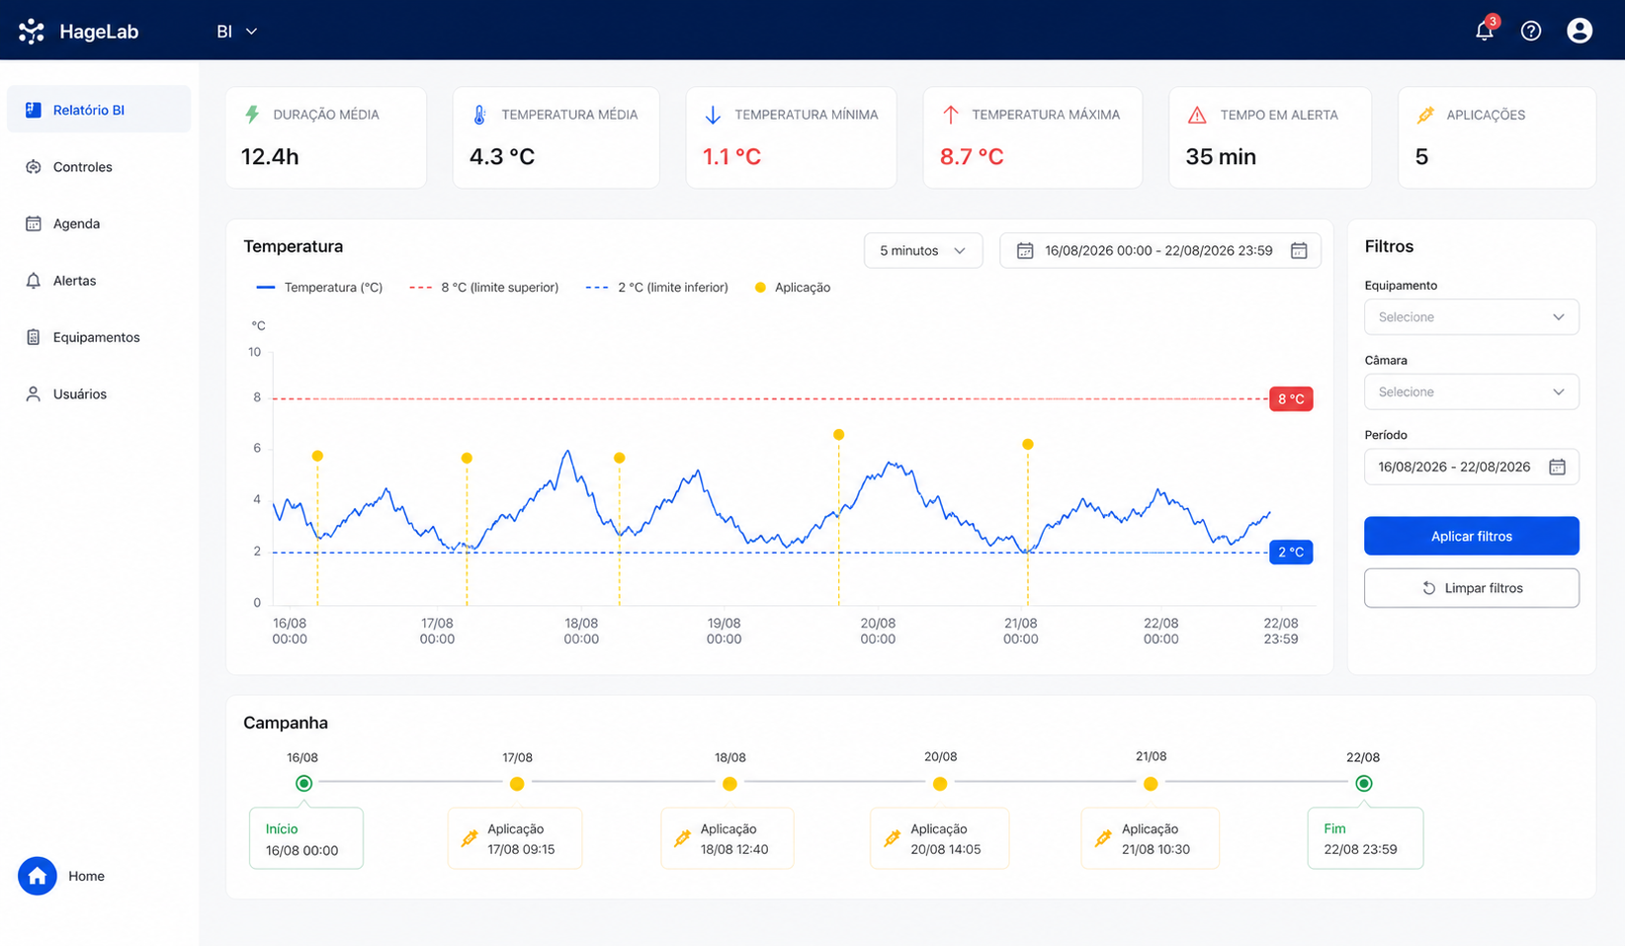
Task: Open the Equipamento Selecione dropdown
Action: click(1471, 317)
